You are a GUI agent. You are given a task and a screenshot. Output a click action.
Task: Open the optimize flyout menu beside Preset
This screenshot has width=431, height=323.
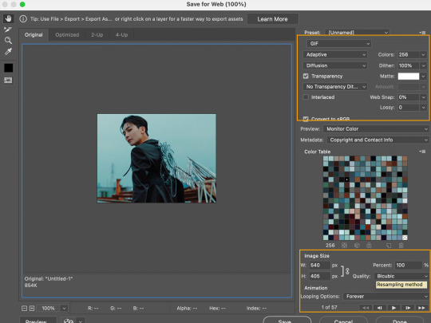click(x=422, y=33)
